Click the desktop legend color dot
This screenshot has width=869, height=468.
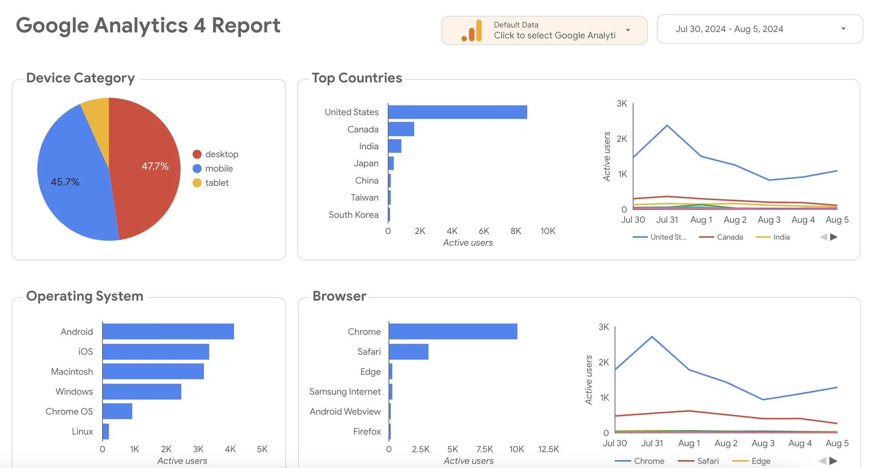[x=197, y=154]
